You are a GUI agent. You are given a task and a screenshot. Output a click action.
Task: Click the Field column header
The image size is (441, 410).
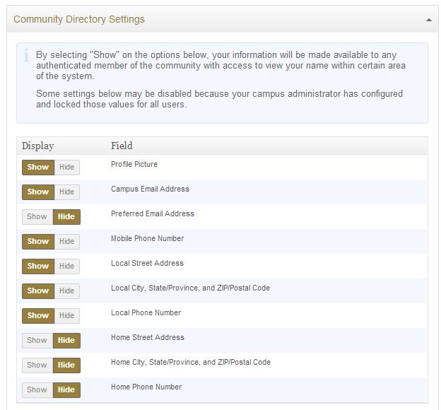pos(122,146)
